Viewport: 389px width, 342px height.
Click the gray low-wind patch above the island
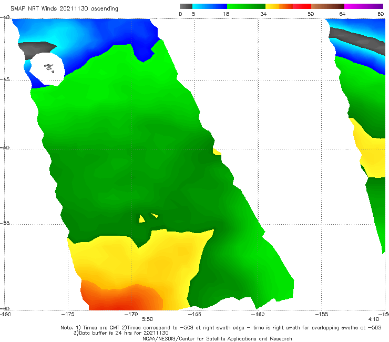(36, 49)
